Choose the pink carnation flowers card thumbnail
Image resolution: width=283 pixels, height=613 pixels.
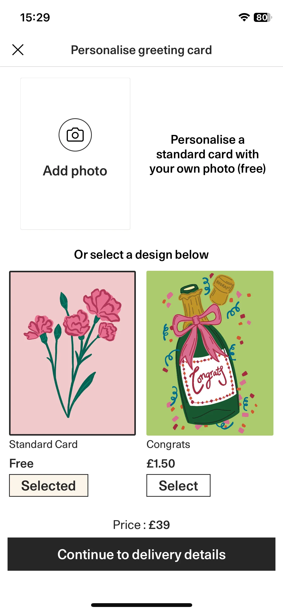(72, 353)
